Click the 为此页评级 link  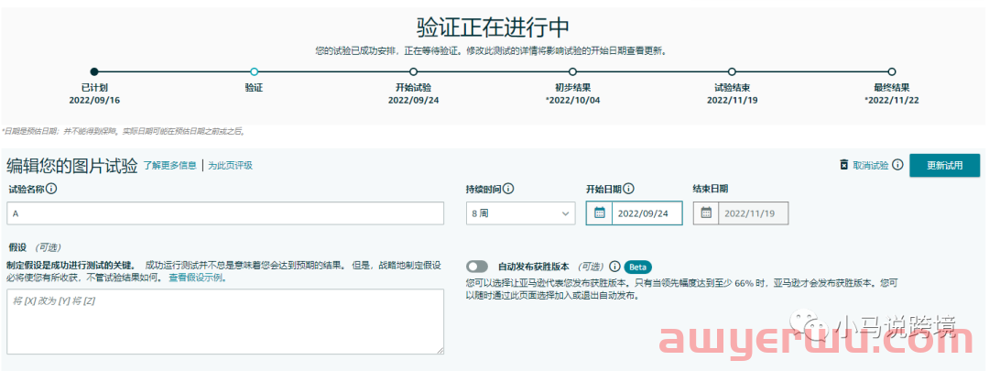(230, 166)
